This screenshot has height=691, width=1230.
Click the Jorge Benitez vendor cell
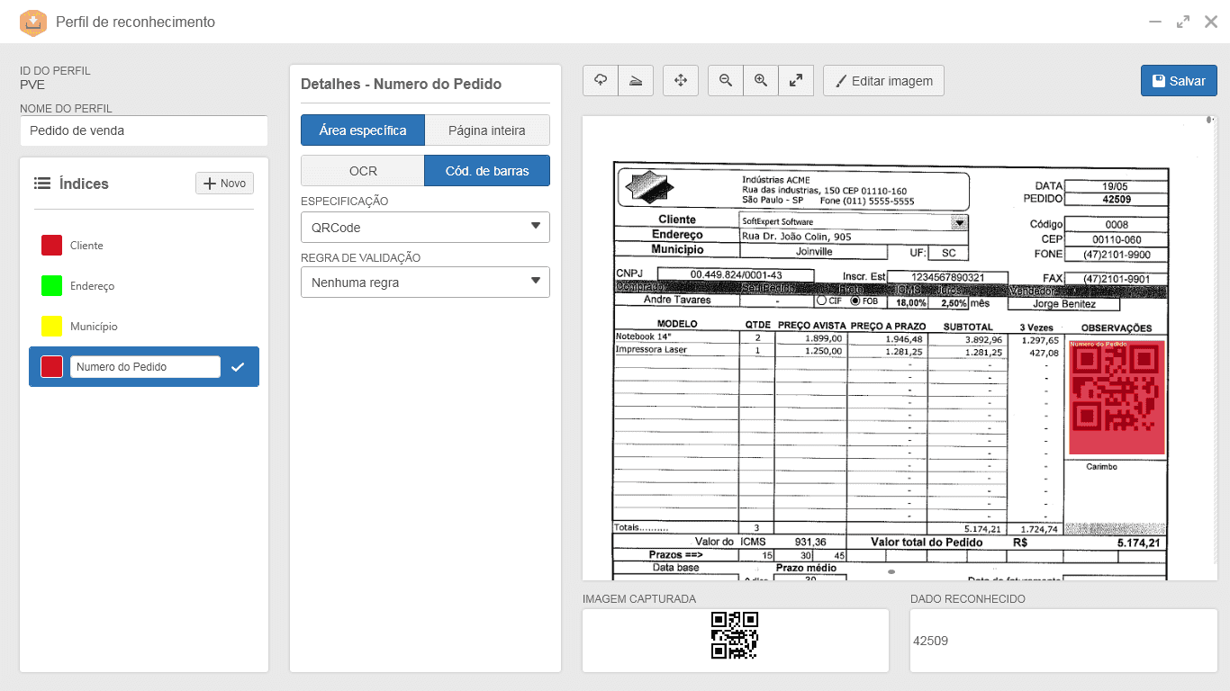pos(1064,304)
